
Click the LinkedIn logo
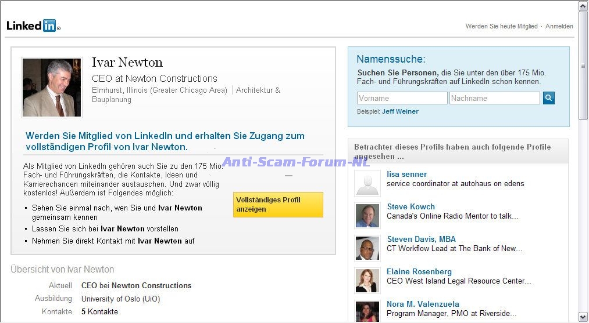33,26
